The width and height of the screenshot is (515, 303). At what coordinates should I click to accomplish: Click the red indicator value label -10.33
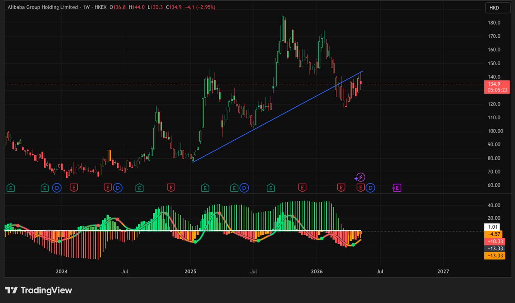click(495, 241)
